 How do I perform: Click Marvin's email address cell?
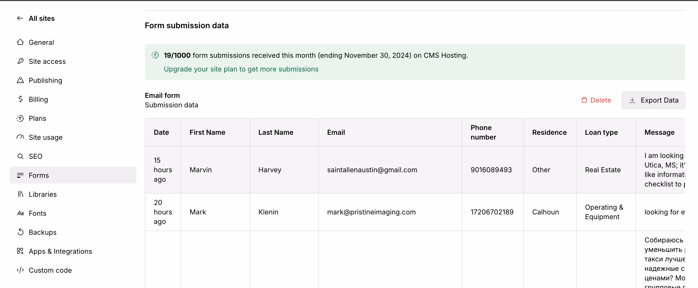[x=372, y=170]
